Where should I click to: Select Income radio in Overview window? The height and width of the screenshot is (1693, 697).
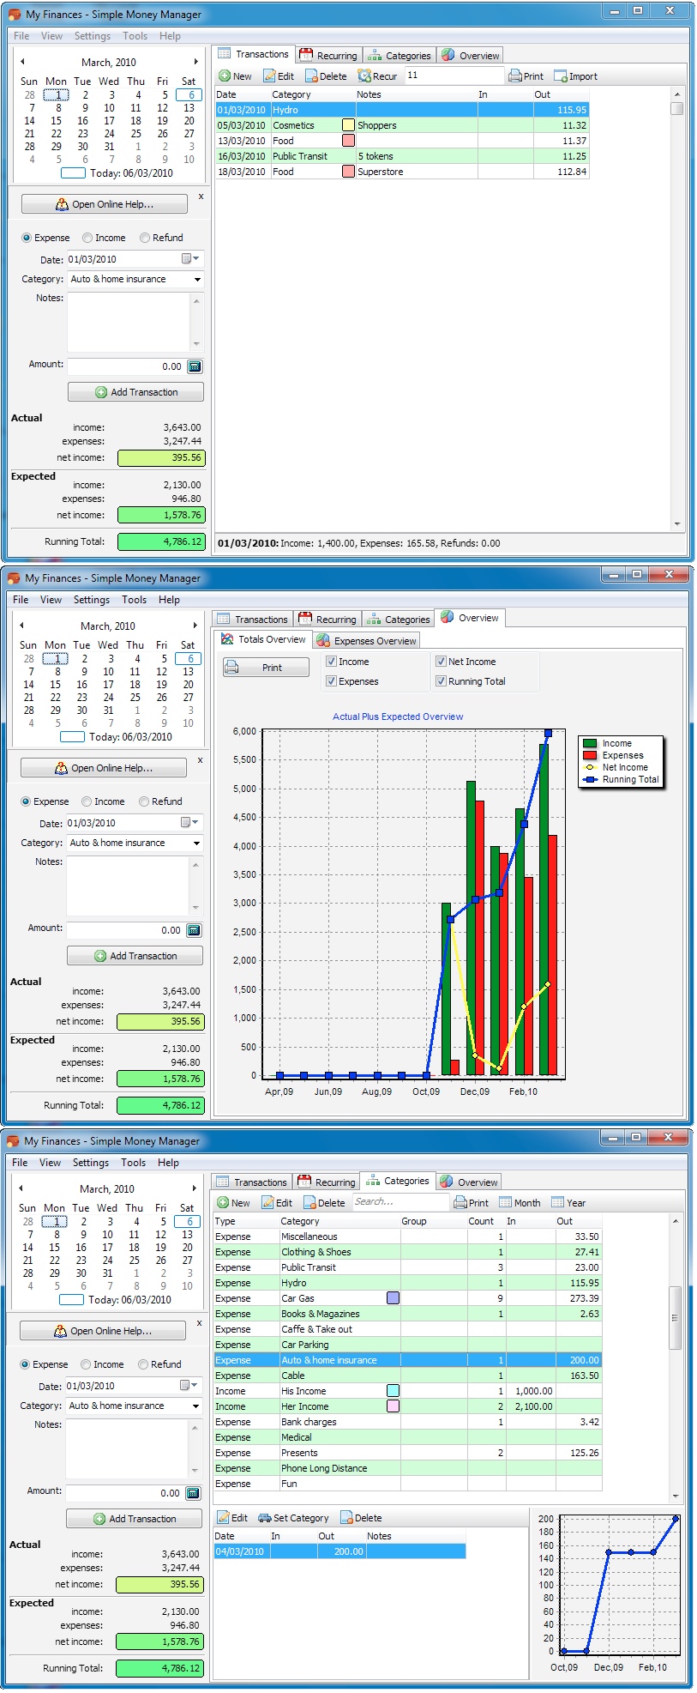[x=87, y=801]
